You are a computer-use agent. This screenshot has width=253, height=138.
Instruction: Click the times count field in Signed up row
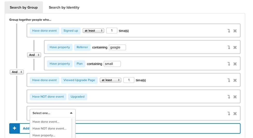tap(112, 31)
